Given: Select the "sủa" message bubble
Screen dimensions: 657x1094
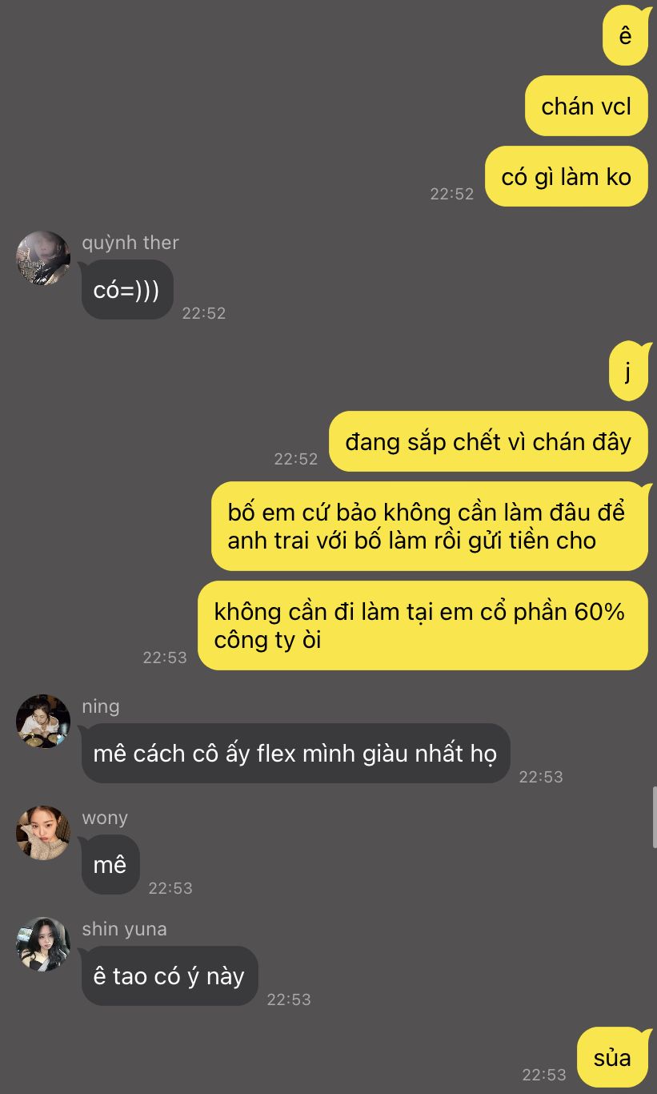Looking at the screenshot, I should [612, 1057].
